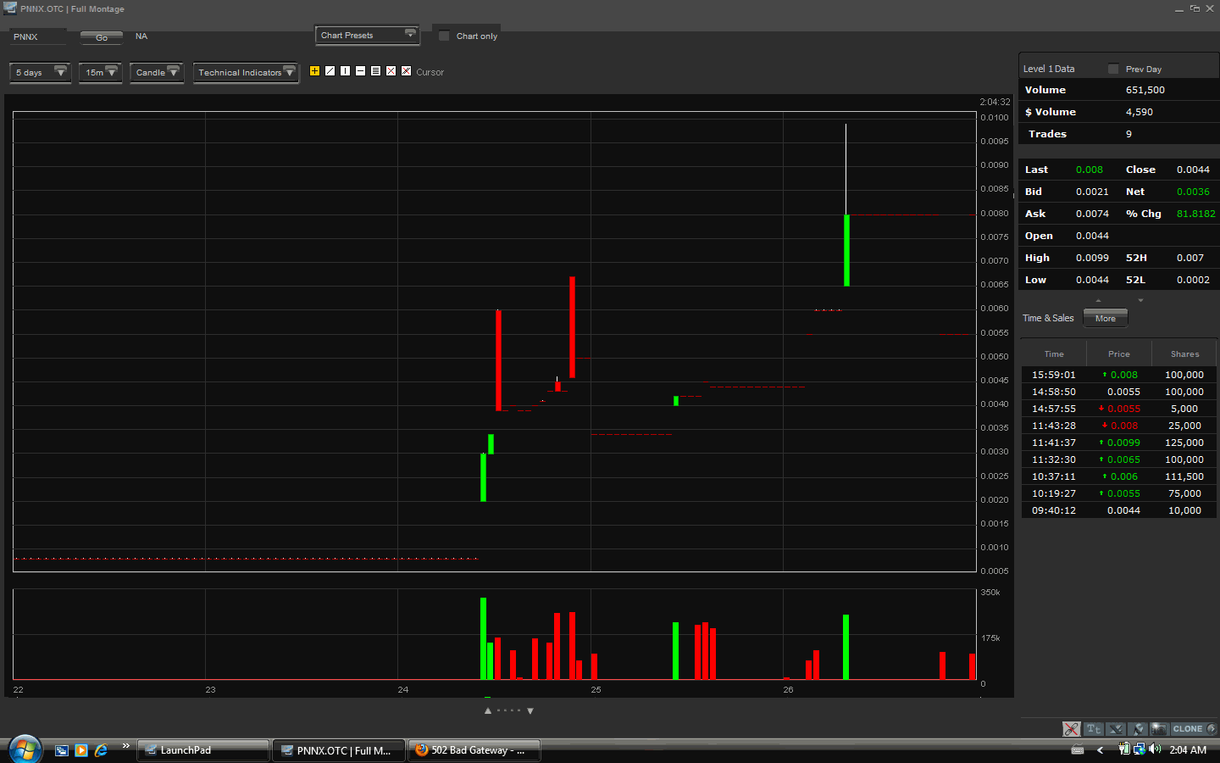The image size is (1220, 763).
Task: Select the 10:37:11 trade row
Action: (1118, 476)
